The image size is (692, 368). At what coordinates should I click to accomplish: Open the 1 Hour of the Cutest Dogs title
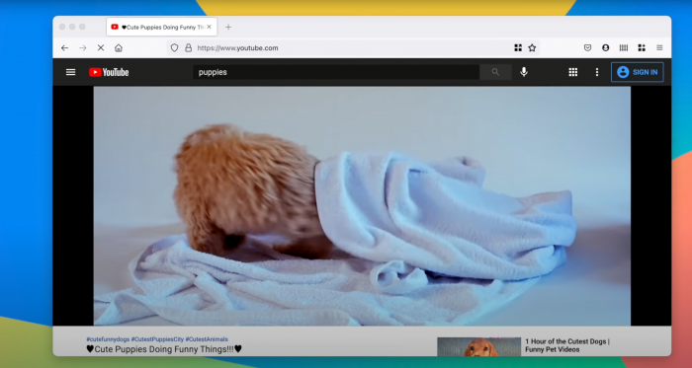click(x=567, y=345)
